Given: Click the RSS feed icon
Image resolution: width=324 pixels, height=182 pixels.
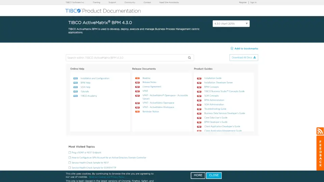Looking at the screenshot, I should click(320, 131).
